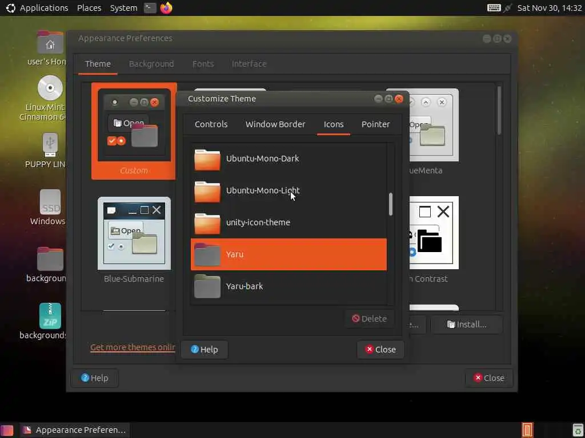This screenshot has width=585, height=438.
Task: Open the trash icon in bottom panel
Action: [578, 430]
